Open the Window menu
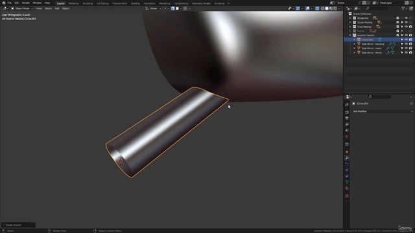This screenshot has width=415, height=233. pos(37,3)
